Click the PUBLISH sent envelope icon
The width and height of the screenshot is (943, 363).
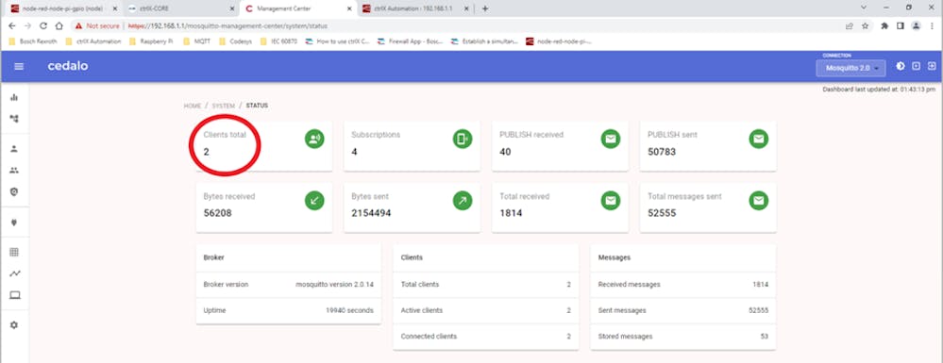[758, 140]
